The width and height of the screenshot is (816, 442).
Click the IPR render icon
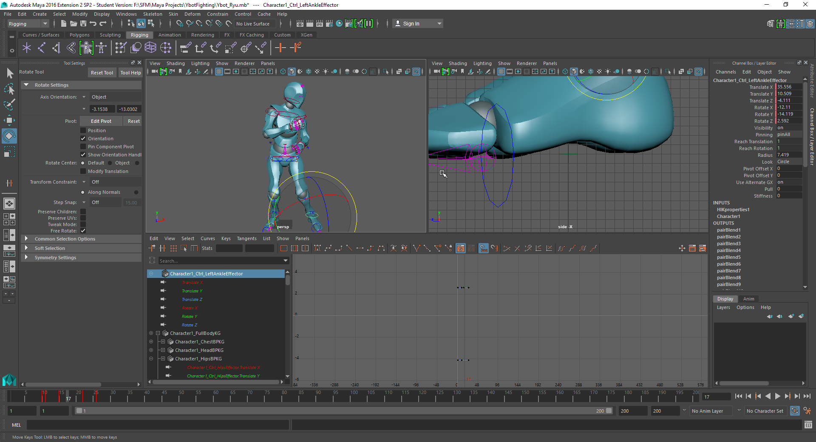tap(320, 23)
